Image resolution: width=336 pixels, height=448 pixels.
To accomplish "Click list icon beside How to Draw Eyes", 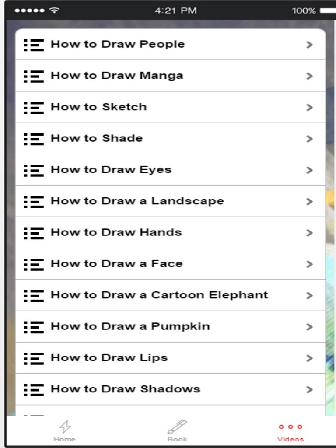I will [34, 170].
